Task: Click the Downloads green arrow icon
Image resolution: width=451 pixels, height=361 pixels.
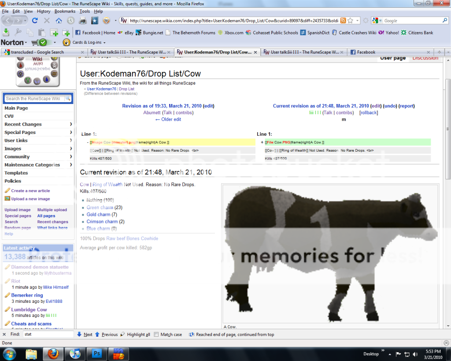Action: 6,32
